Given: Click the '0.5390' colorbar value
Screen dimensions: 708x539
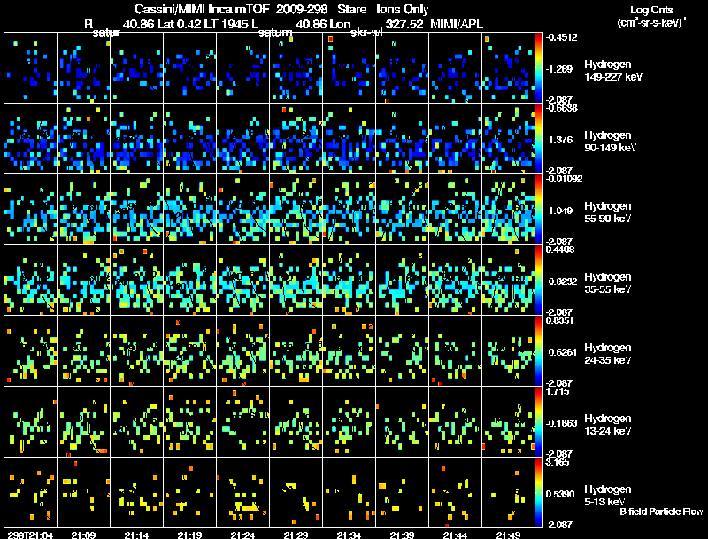Looking at the screenshot, I should pos(560,494).
